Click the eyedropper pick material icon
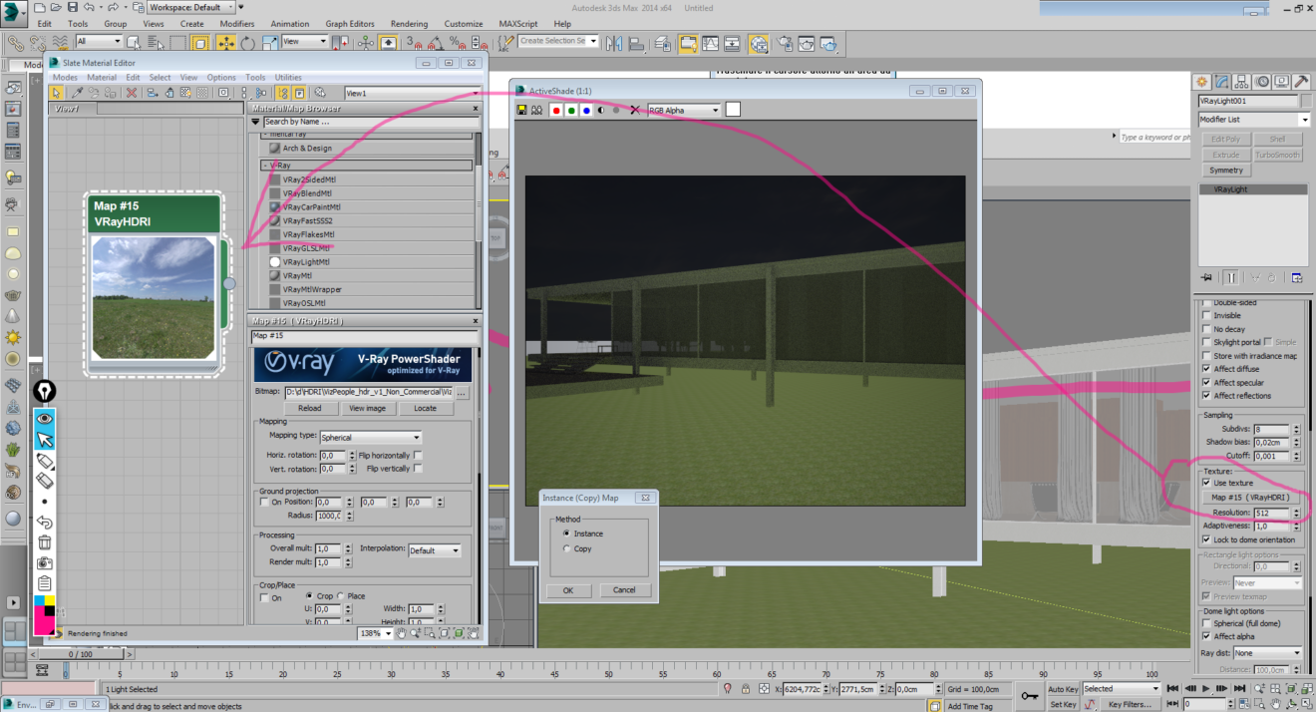Viewport: 1316px width, 712px height. tap(77, 93)
